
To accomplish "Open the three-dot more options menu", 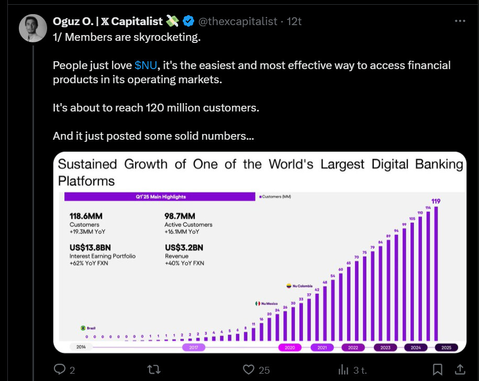I will pyautogui.click(x=460, y=21).
